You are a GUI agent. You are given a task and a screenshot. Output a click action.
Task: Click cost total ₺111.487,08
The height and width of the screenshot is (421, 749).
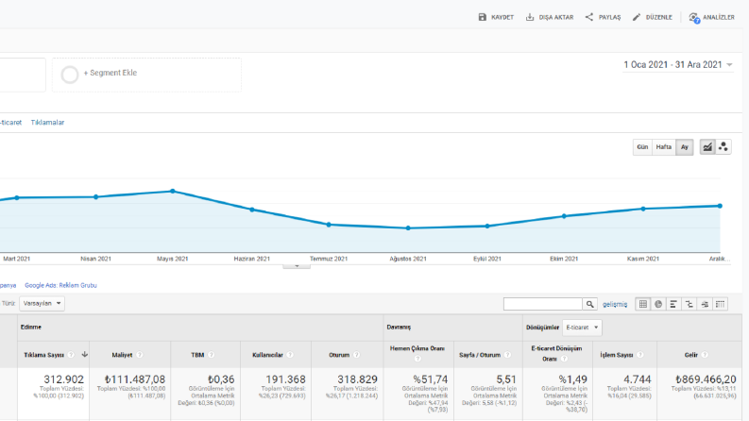pos(135,379)
